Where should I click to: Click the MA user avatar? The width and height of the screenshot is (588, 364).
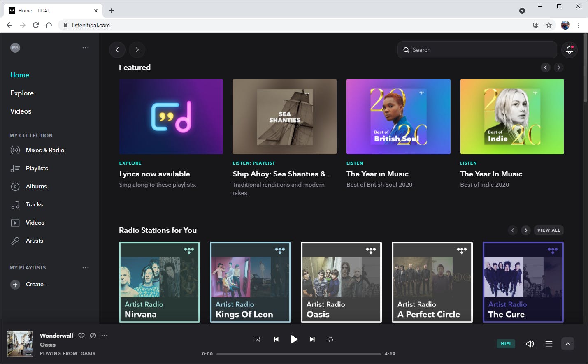coord(15,48)
